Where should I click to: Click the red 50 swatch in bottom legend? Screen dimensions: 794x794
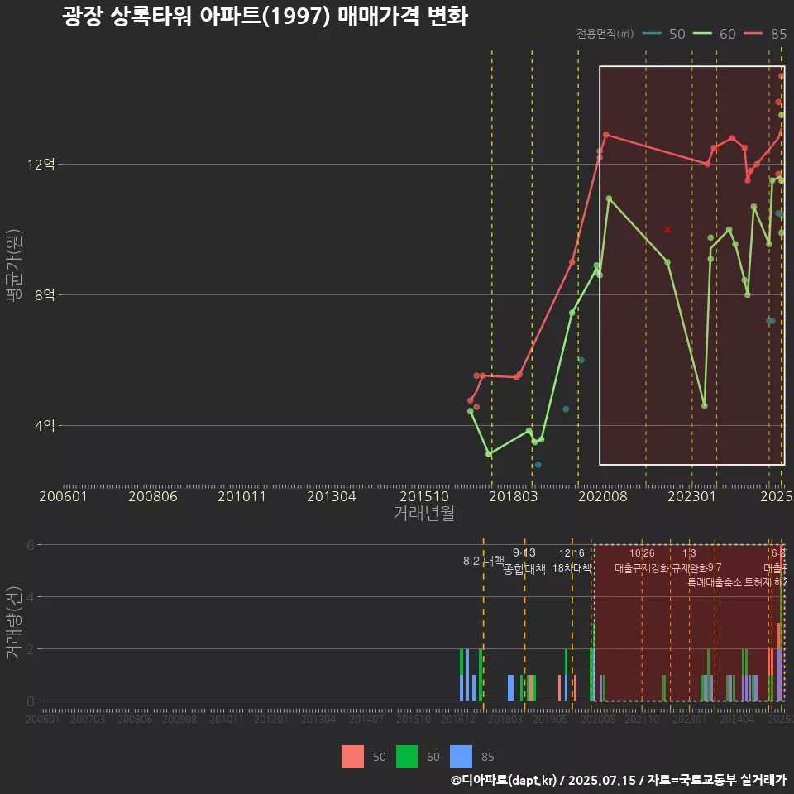[x=353, y=757]
